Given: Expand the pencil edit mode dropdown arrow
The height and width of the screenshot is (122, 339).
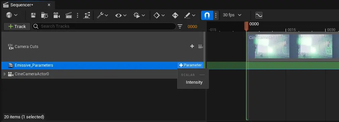Looking at the screenshot, I should pyautogui.click(x=194, y=15).
